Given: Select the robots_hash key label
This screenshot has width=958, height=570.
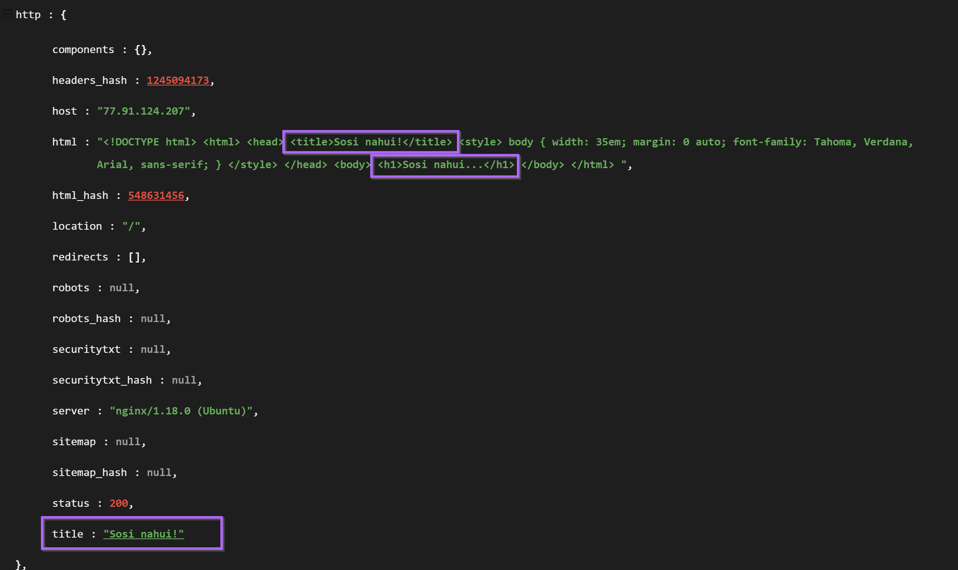Looking at the screenshot, I should [x=86, y=319].
